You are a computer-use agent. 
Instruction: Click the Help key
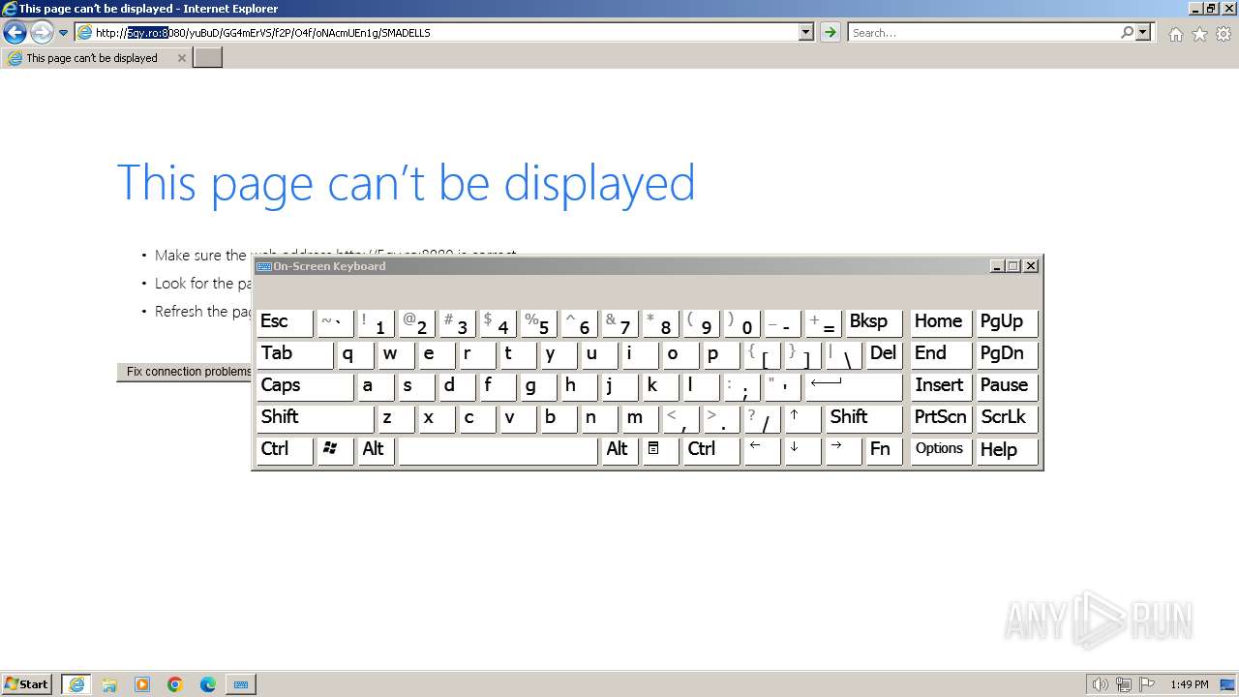[x=1007, y=450]
